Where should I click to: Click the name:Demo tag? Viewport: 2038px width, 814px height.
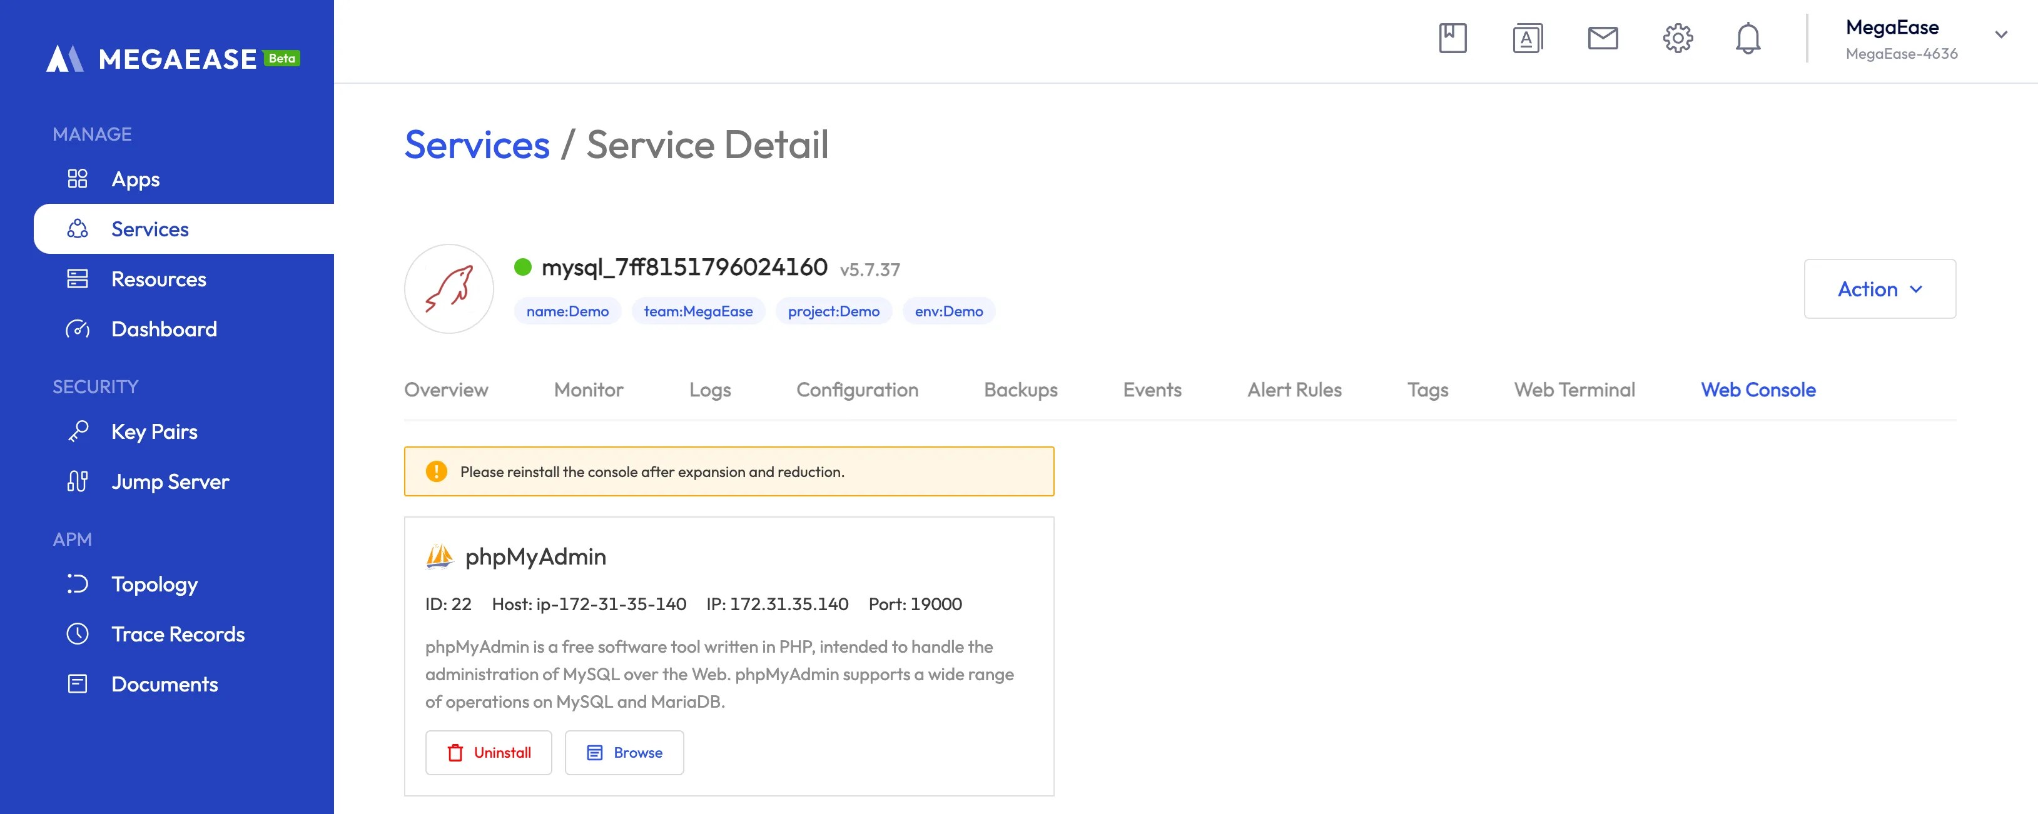[567, 311]
